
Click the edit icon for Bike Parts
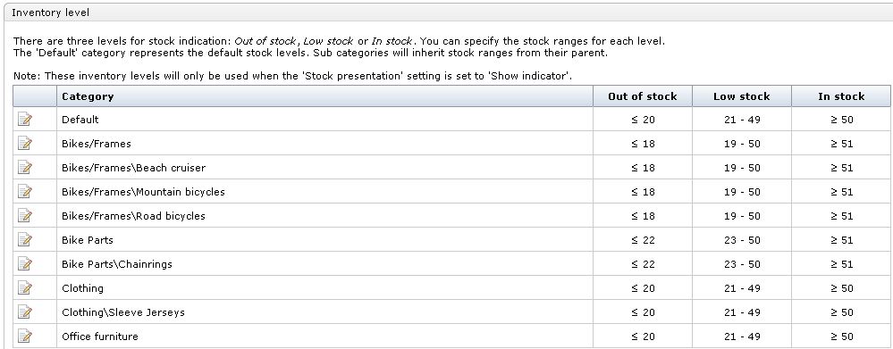point(25,240)
